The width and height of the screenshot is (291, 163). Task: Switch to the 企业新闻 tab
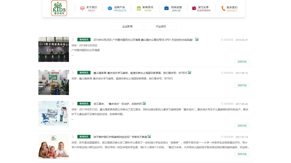(128, 26)
